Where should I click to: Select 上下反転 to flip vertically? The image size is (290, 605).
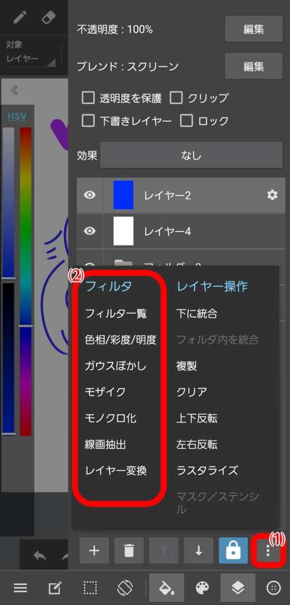click(197, 418)
